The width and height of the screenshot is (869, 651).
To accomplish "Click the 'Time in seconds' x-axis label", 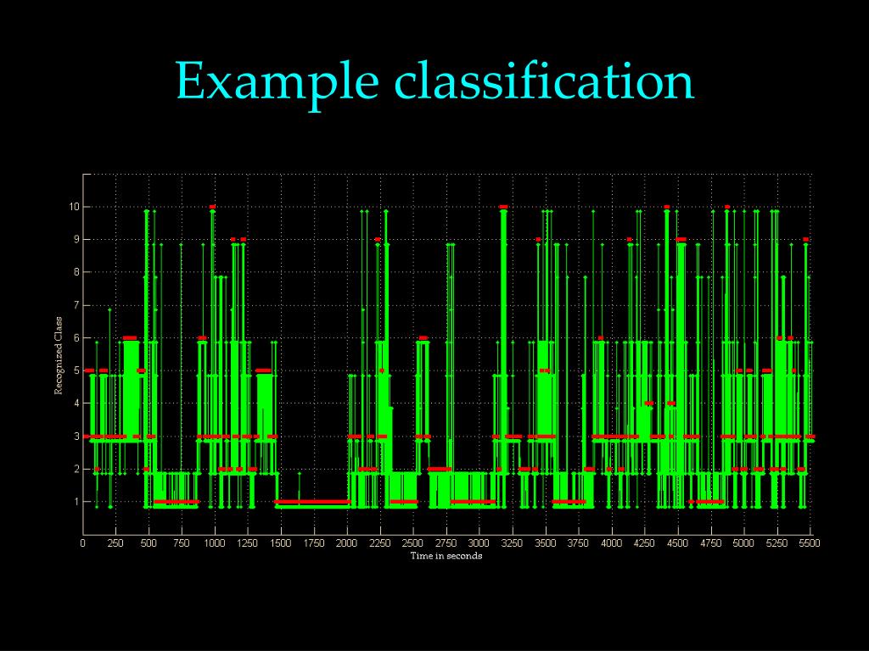I will click(446, 556).
